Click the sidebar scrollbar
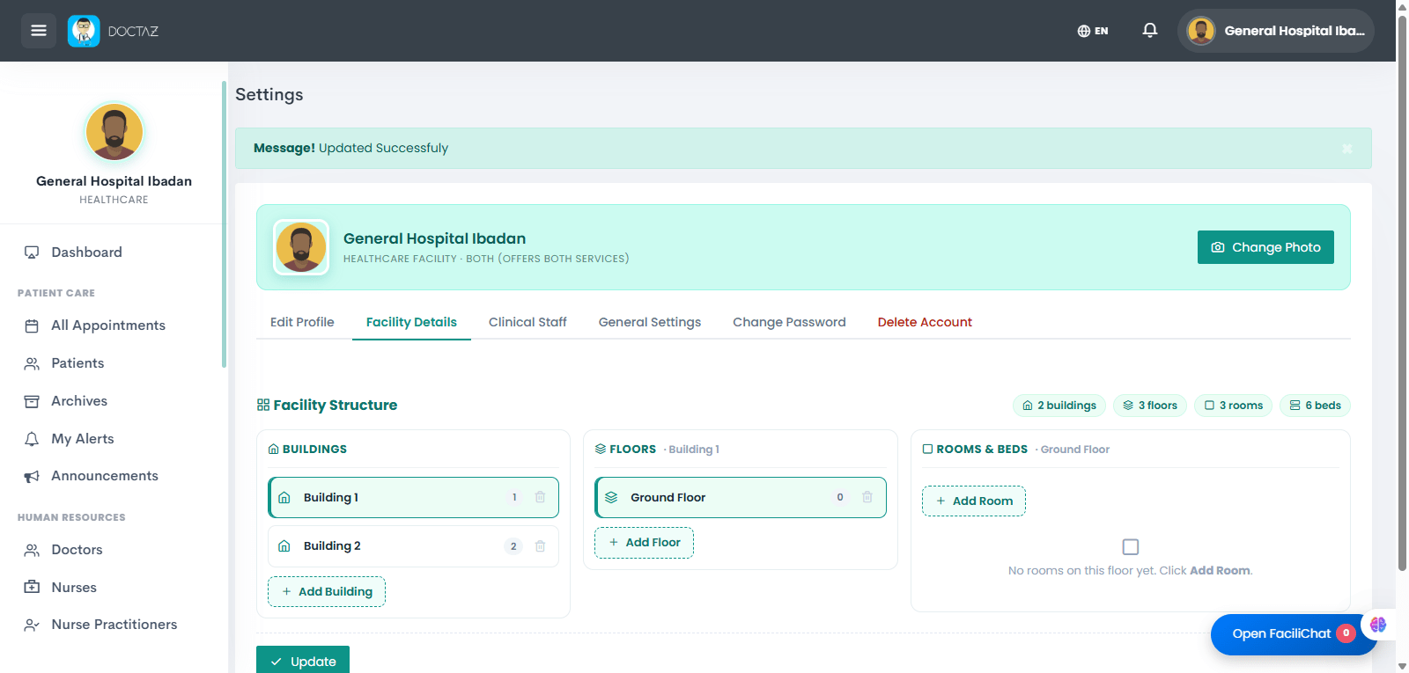Viewport: 1409px width, 673px height. click(224, 224)
